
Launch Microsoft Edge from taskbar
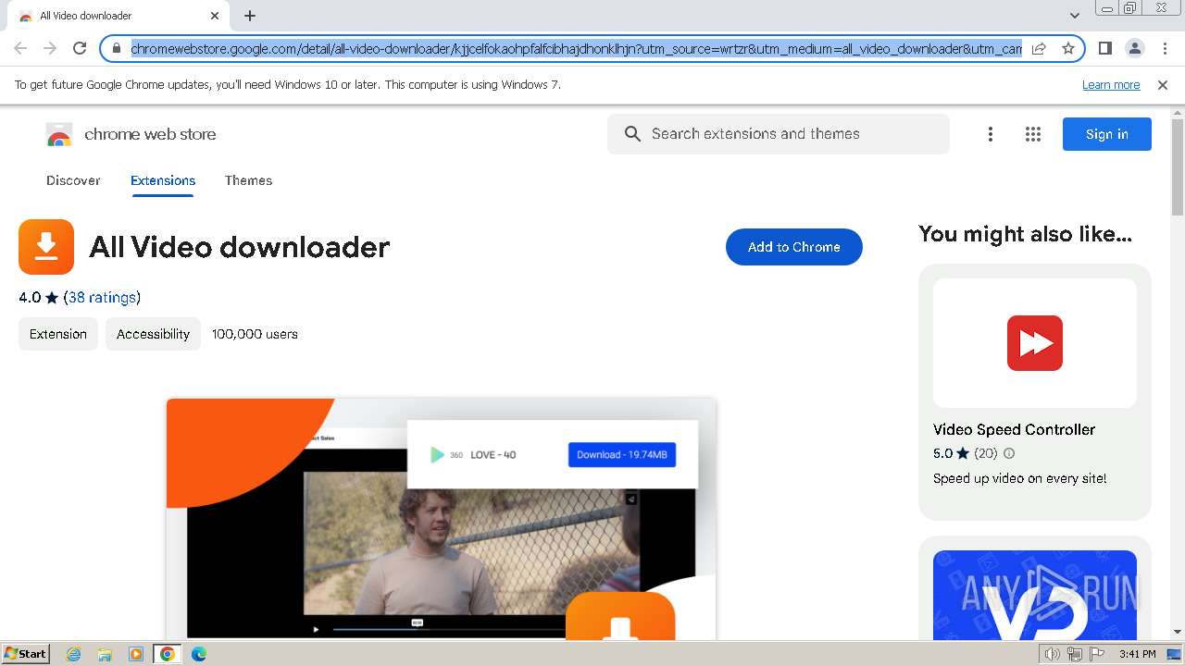(198, 654)
